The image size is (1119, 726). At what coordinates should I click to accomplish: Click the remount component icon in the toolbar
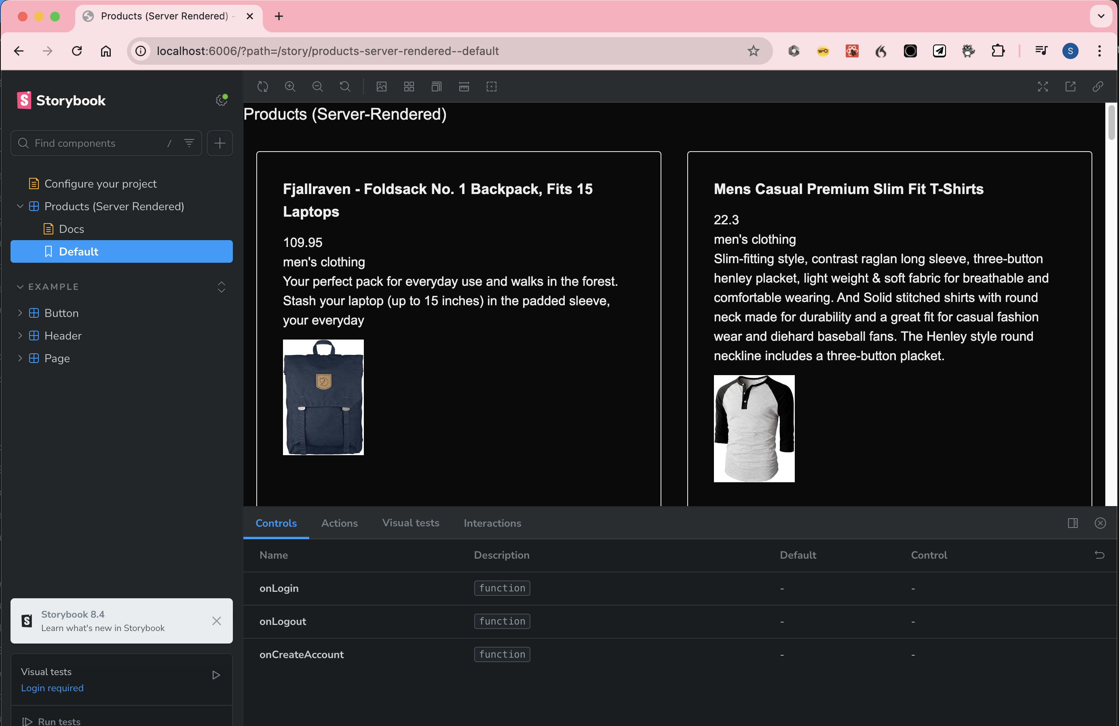pyautogui.click(x=262, y=87)
